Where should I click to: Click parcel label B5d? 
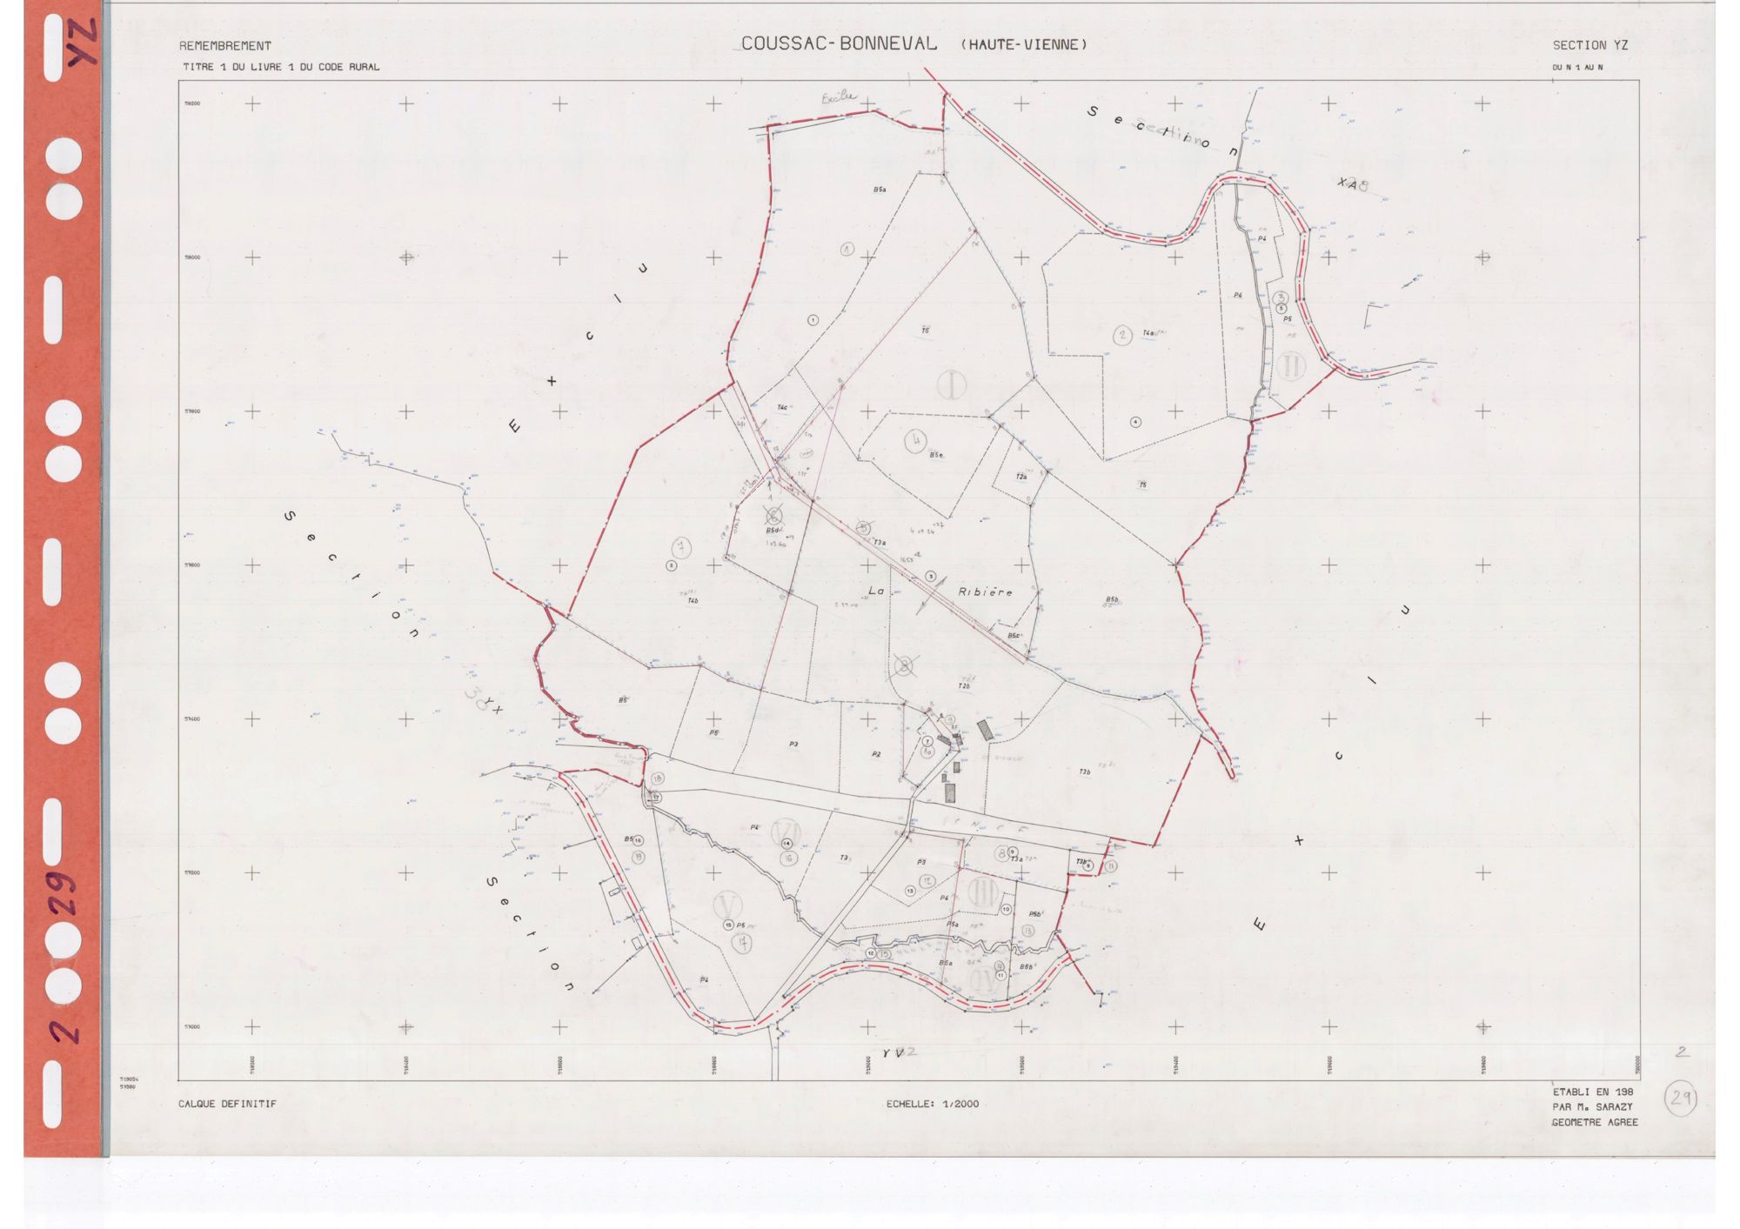pyautogui.click(x=773, y=530)
